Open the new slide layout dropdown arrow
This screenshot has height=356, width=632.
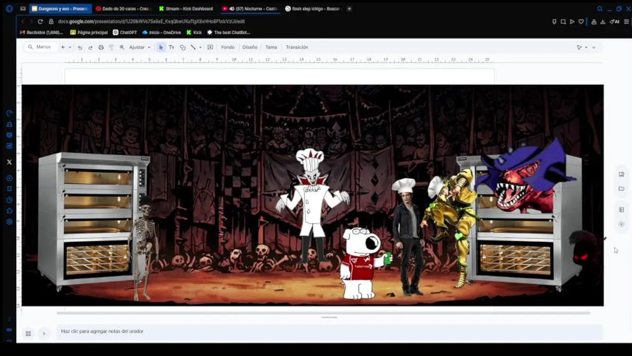pyautogui.click(x=70, y=47)
